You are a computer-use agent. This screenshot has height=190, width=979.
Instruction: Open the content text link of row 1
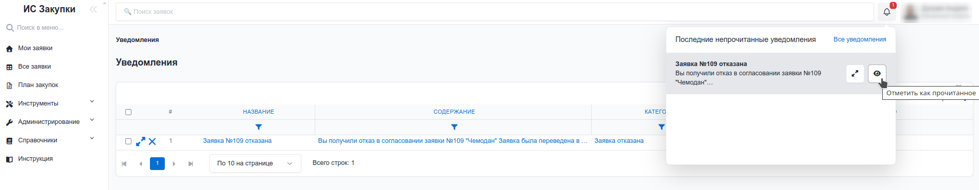453,141
